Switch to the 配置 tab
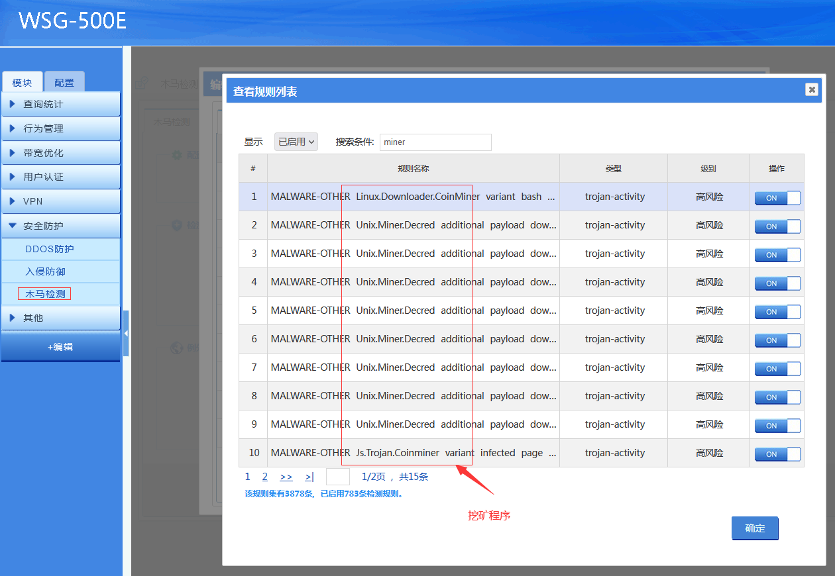 coord(64,83)
